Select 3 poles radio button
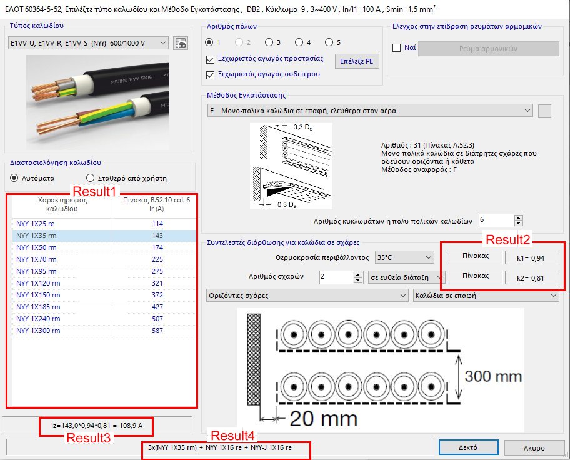 pos(269,42)
